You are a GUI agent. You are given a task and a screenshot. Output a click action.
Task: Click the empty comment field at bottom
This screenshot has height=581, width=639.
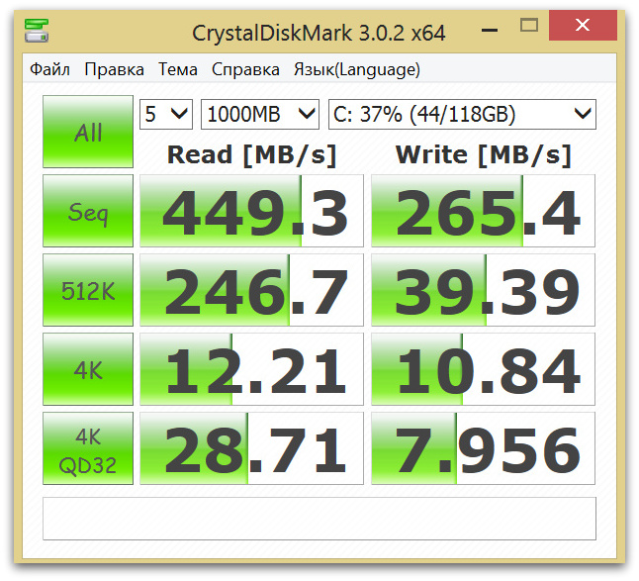click(x=319, y=519)
